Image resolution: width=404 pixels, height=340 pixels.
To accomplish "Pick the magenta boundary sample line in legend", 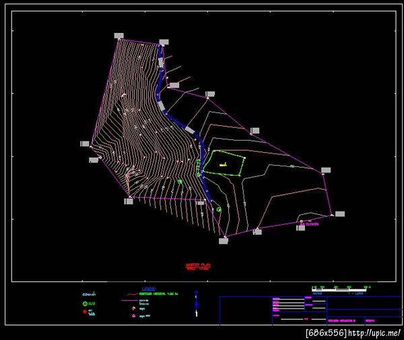I will click(x=129, y=300).
